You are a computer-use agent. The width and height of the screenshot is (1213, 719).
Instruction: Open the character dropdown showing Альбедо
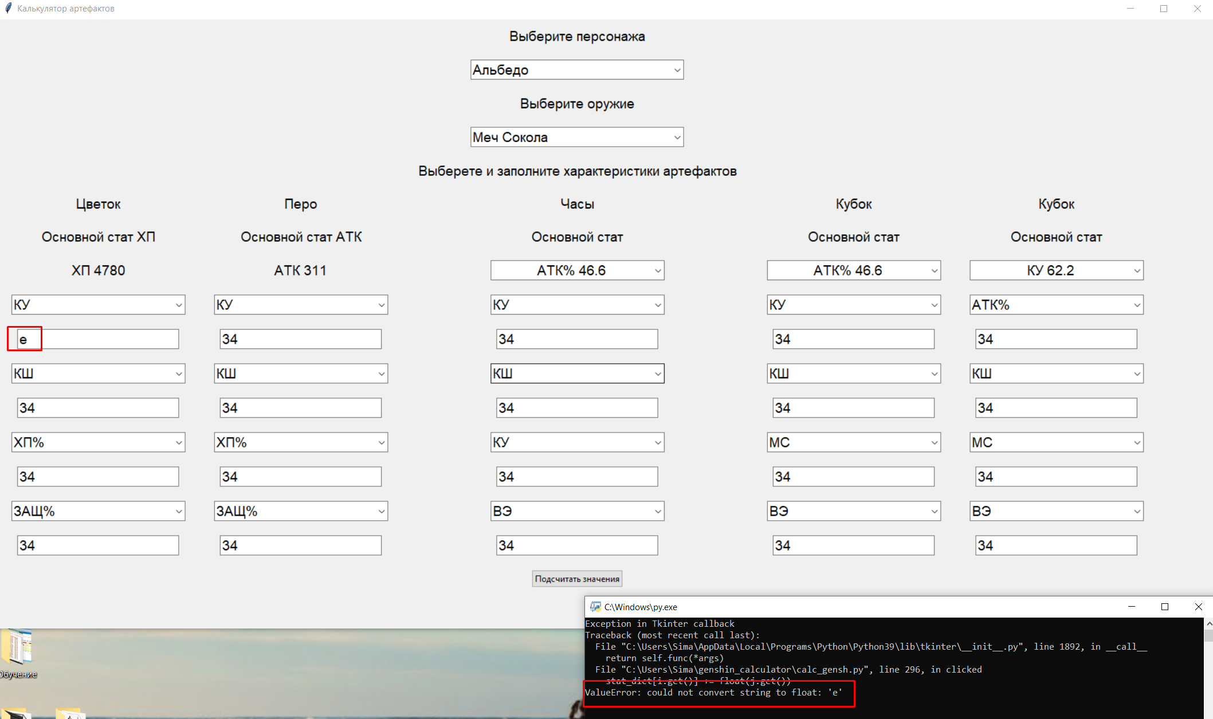point(576,69)
